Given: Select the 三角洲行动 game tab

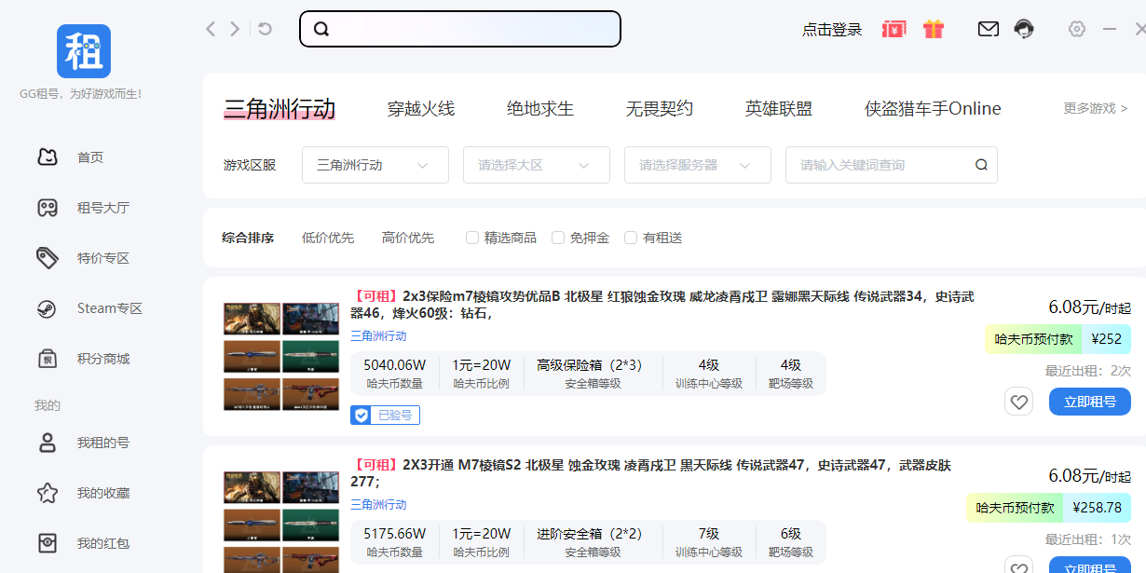Looking at the screenshot, I should coord(280,108).
